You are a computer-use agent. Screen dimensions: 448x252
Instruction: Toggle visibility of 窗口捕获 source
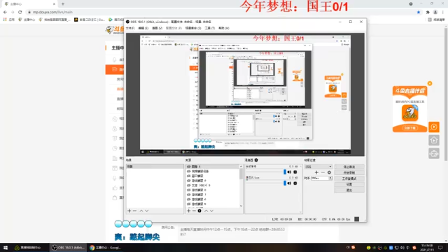coord(188,176)
